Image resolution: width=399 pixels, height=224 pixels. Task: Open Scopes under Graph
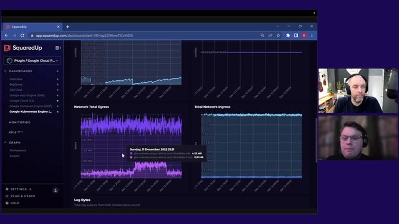point(14,156)
